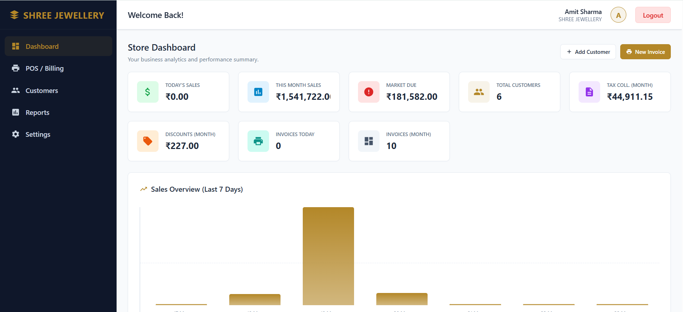Click the THIS MONTH SALES label

coord(298,85)
